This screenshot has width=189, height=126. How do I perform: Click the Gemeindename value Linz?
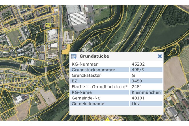(136, 104)
